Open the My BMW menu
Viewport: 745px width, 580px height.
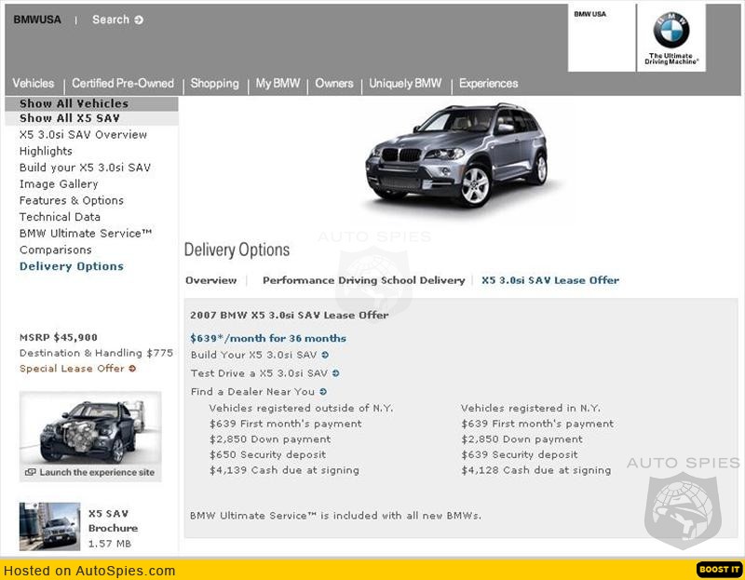(278, 84)
